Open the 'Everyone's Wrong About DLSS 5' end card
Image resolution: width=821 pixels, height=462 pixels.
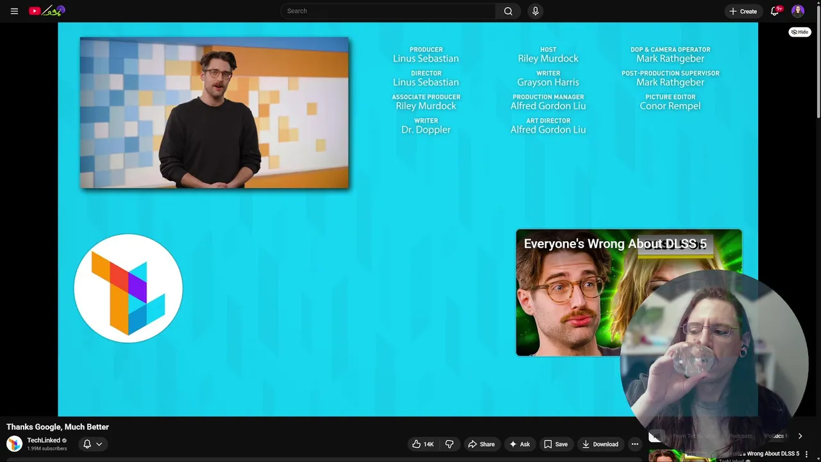click(x=629, y=292)
